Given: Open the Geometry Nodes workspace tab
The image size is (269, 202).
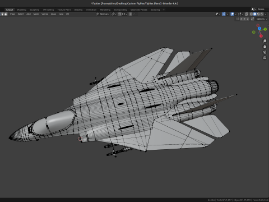Looking at the screenshot, I should click(139, 10).
